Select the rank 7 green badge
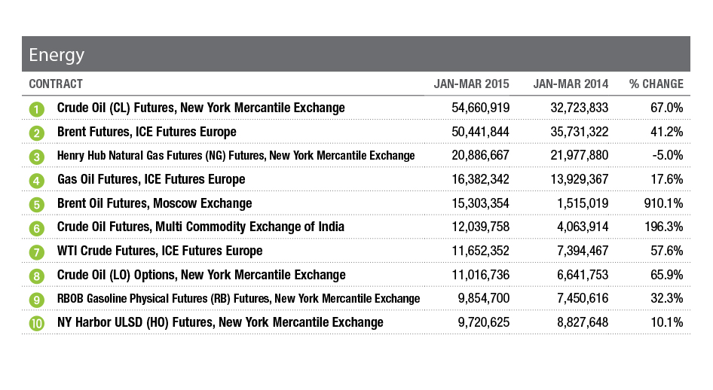 (x=37, y=251)
